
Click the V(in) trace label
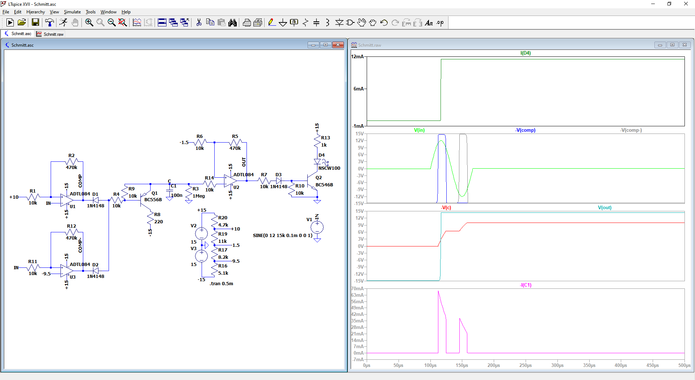(x=419, y=130)
